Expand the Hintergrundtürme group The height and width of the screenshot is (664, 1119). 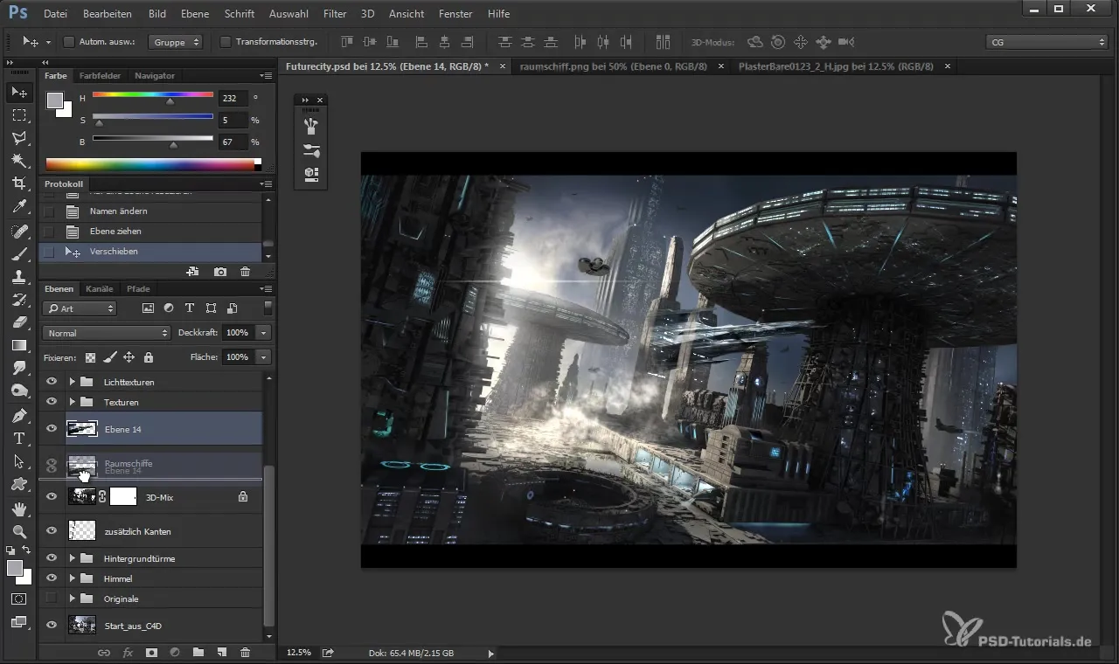73,558
